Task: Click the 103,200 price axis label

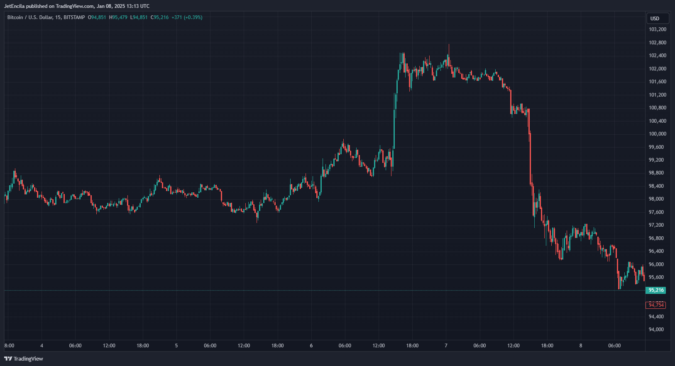Action: pyautogui.click(x=658, y=29)
